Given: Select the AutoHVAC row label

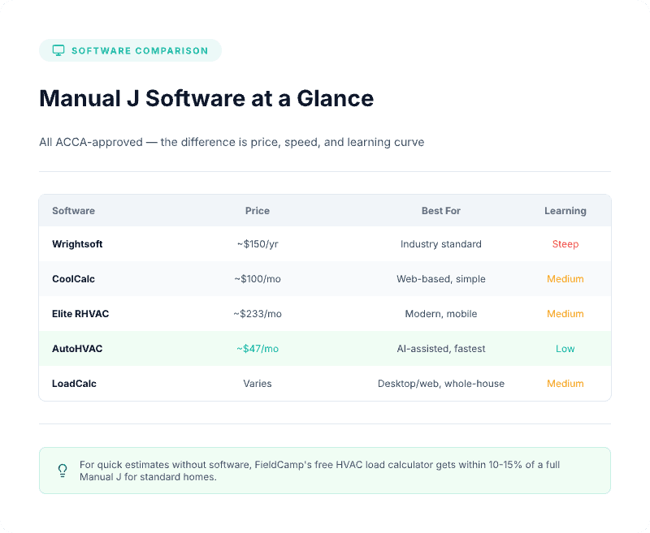Looking at the screenshot, I should point(76,348).
